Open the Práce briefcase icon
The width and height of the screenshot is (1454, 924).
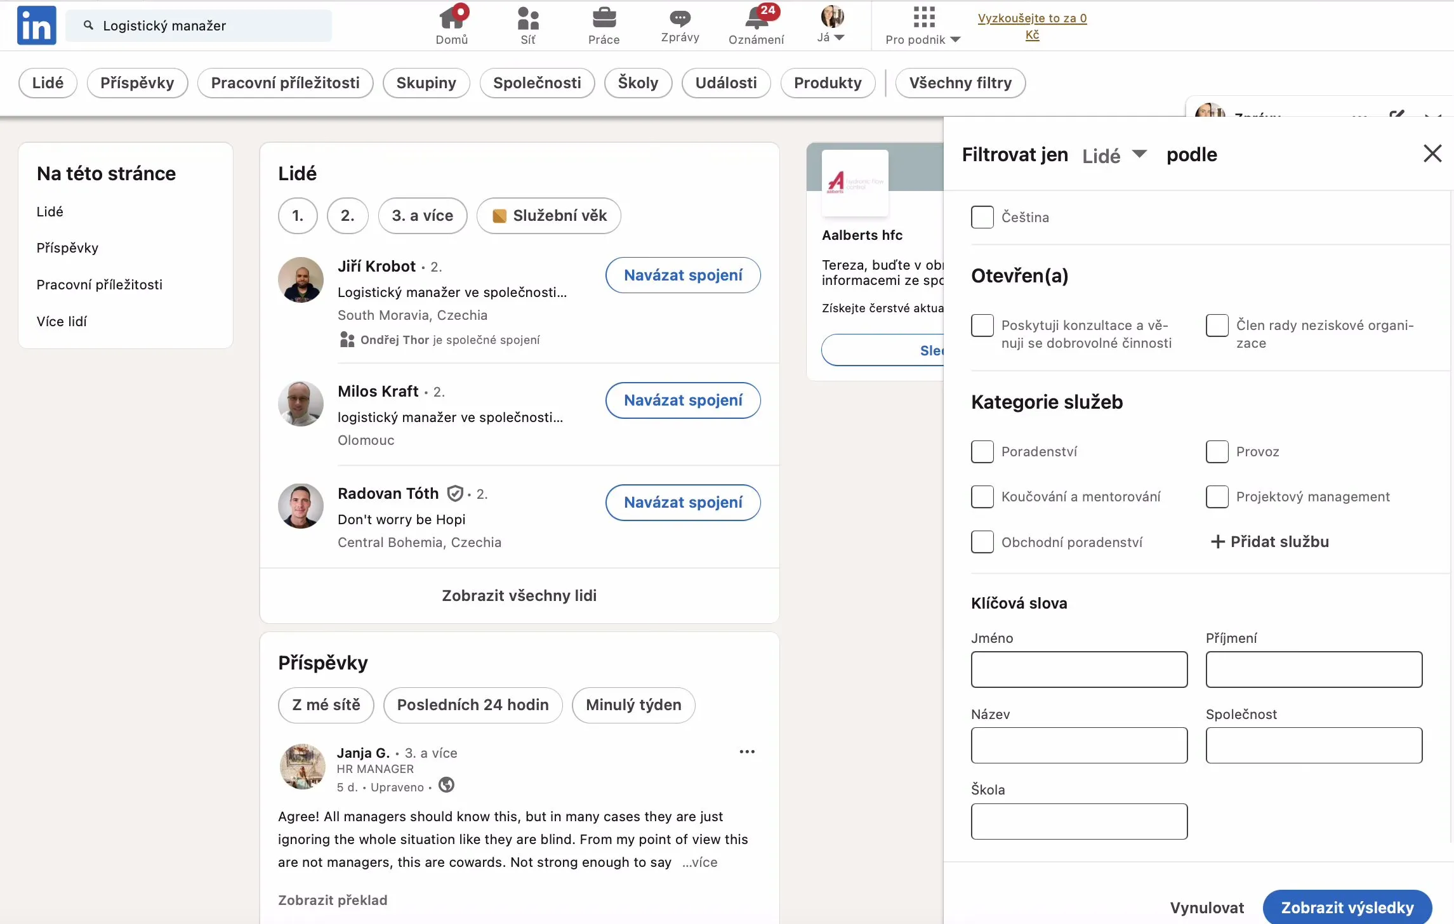(x=604, y=19)
